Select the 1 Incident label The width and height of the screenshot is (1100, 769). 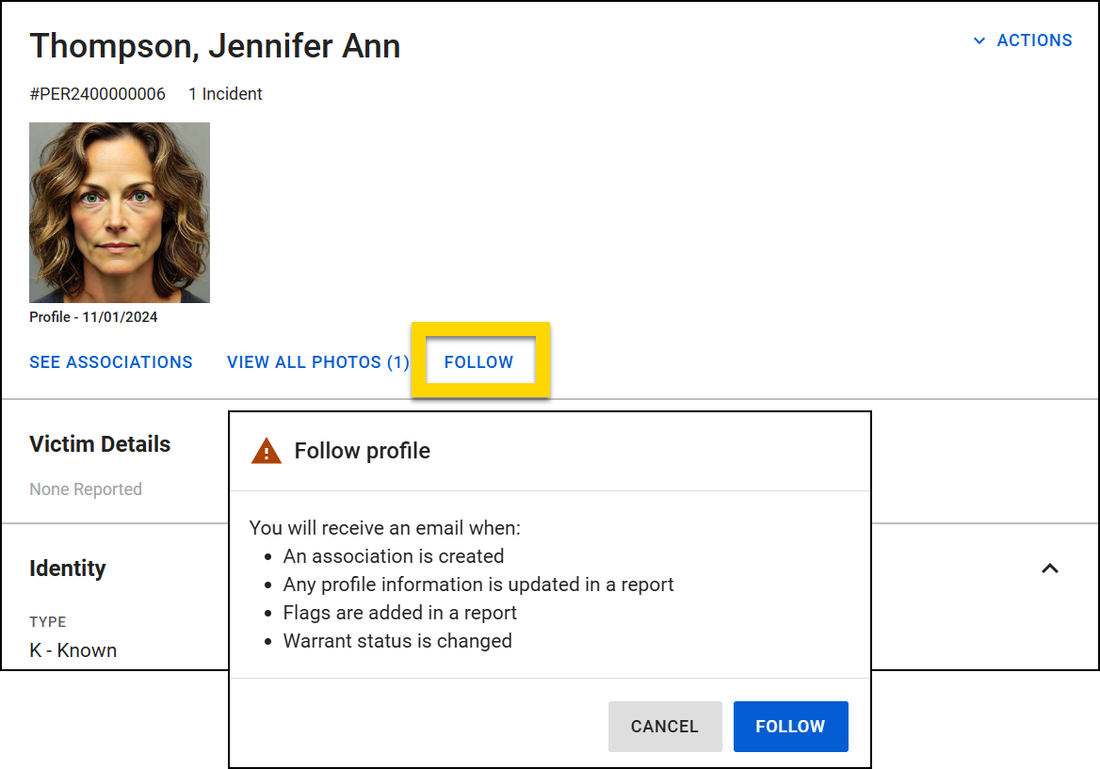225,94
